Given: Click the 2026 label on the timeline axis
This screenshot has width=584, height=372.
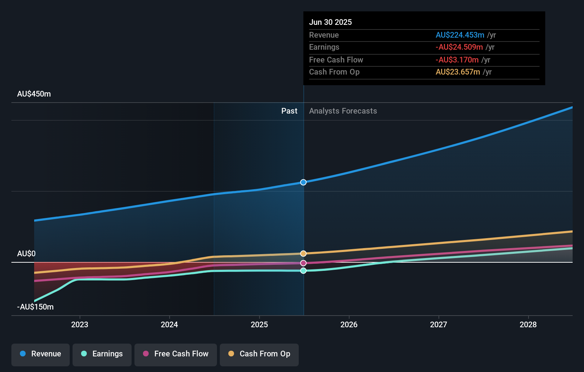Looking at the screenshot, I should click(349, 324).
